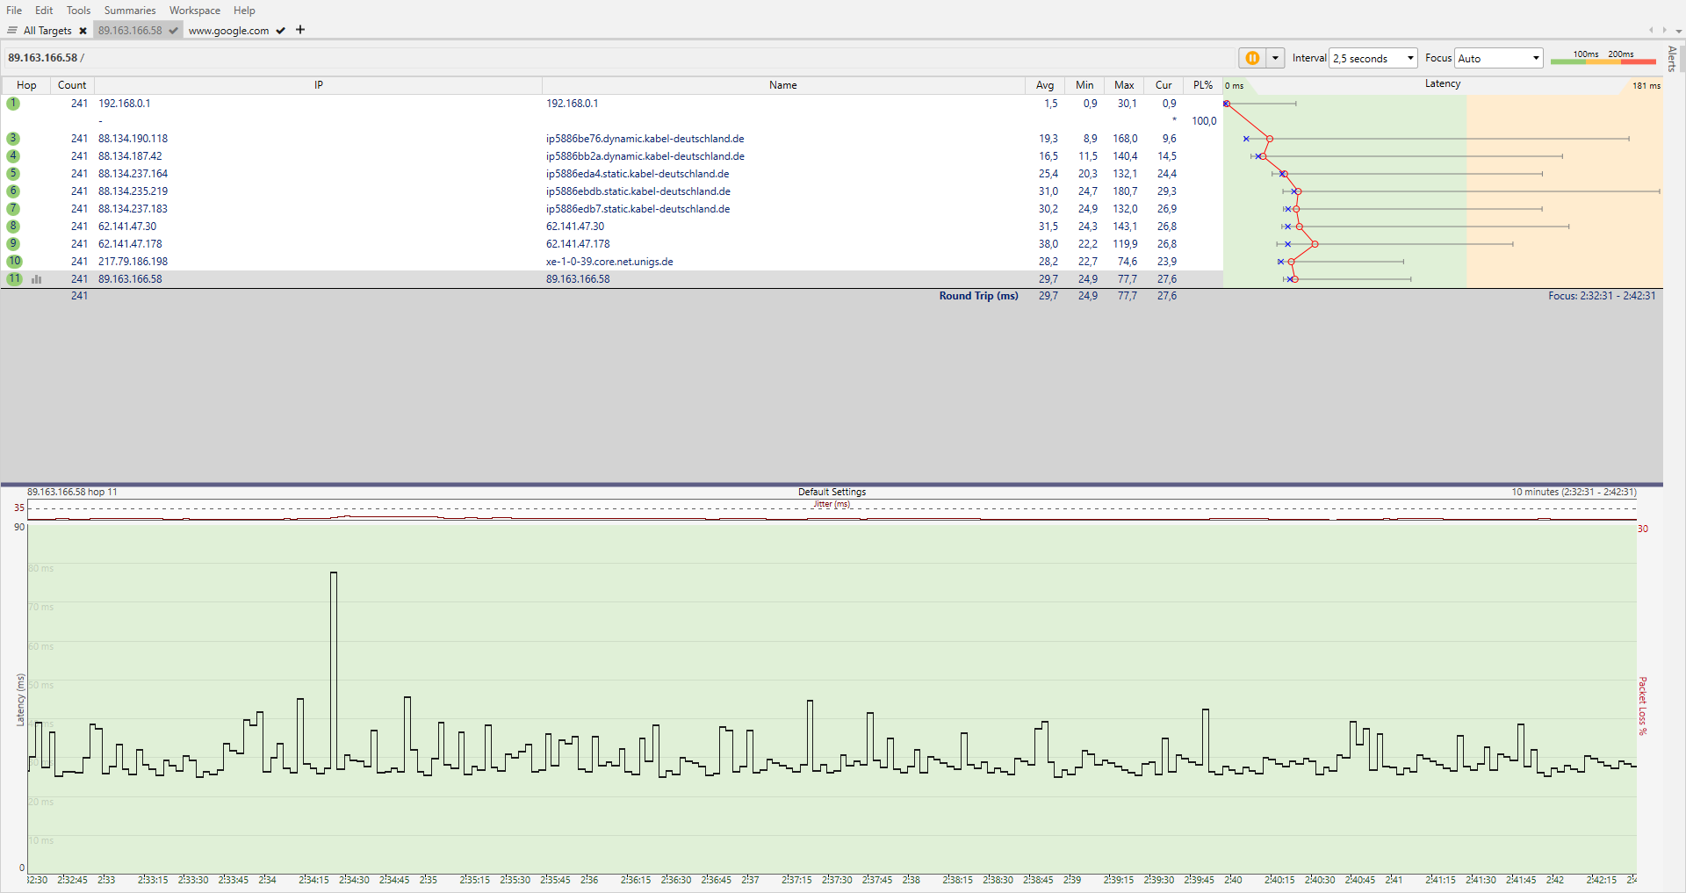Click the green hop 11 circle icon
1686x893 pixels.
pyautogui.click(x=14, y=279)
